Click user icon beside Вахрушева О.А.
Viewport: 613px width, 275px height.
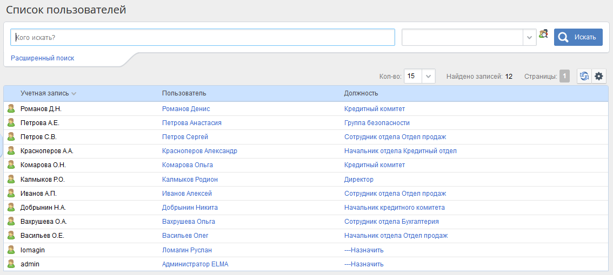pos(11,222)
